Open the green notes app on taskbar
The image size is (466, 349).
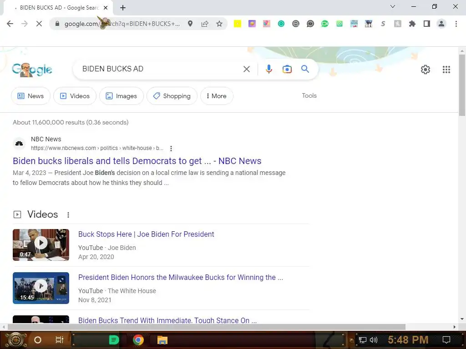114,340
